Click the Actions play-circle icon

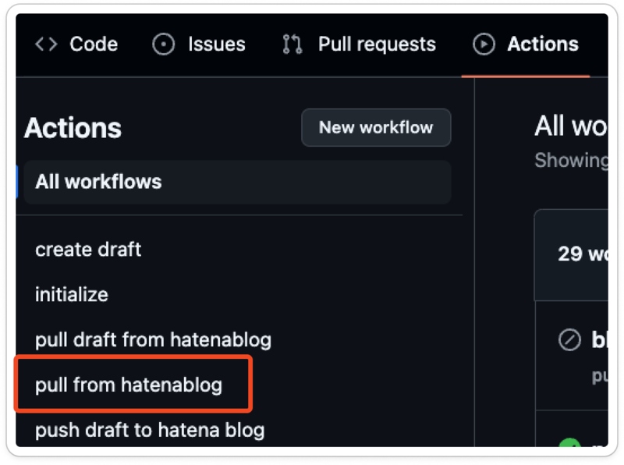[x=484, y=44]
